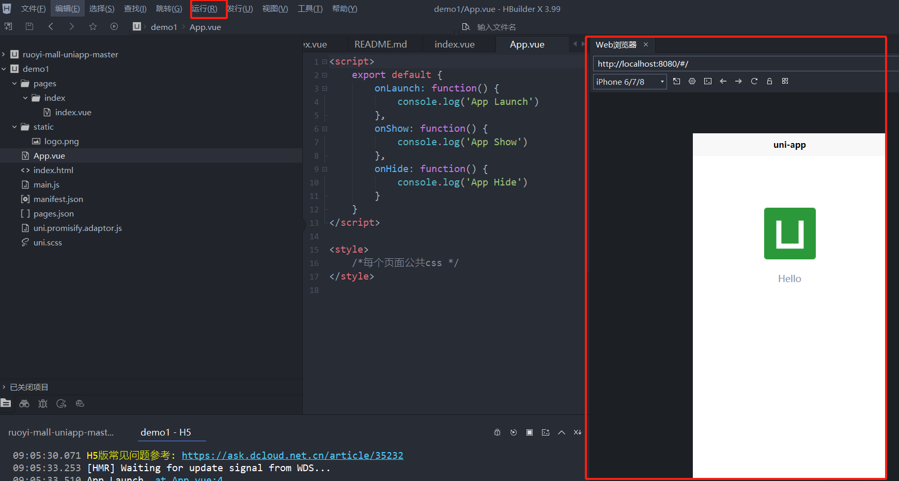Open manifest.json in the file tree
The image size is (899, 481).
coord(58,199)
